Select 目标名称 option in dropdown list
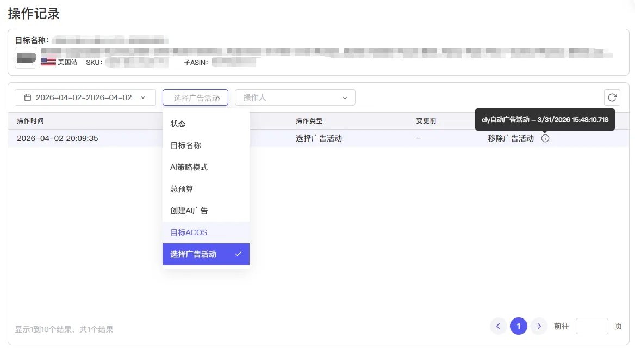635x350 pixels. click(x=206, y=145)
